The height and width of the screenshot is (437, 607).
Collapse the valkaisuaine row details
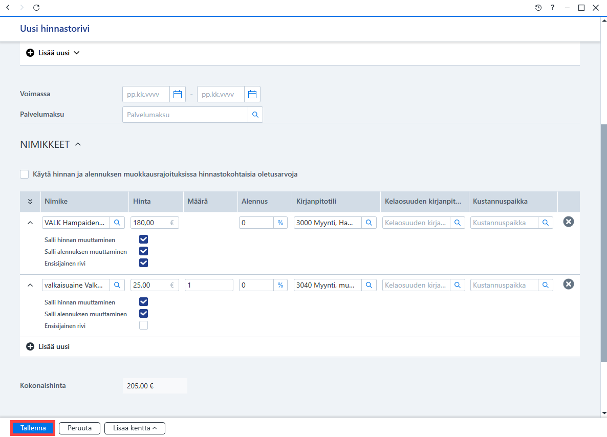coord(30,285)
